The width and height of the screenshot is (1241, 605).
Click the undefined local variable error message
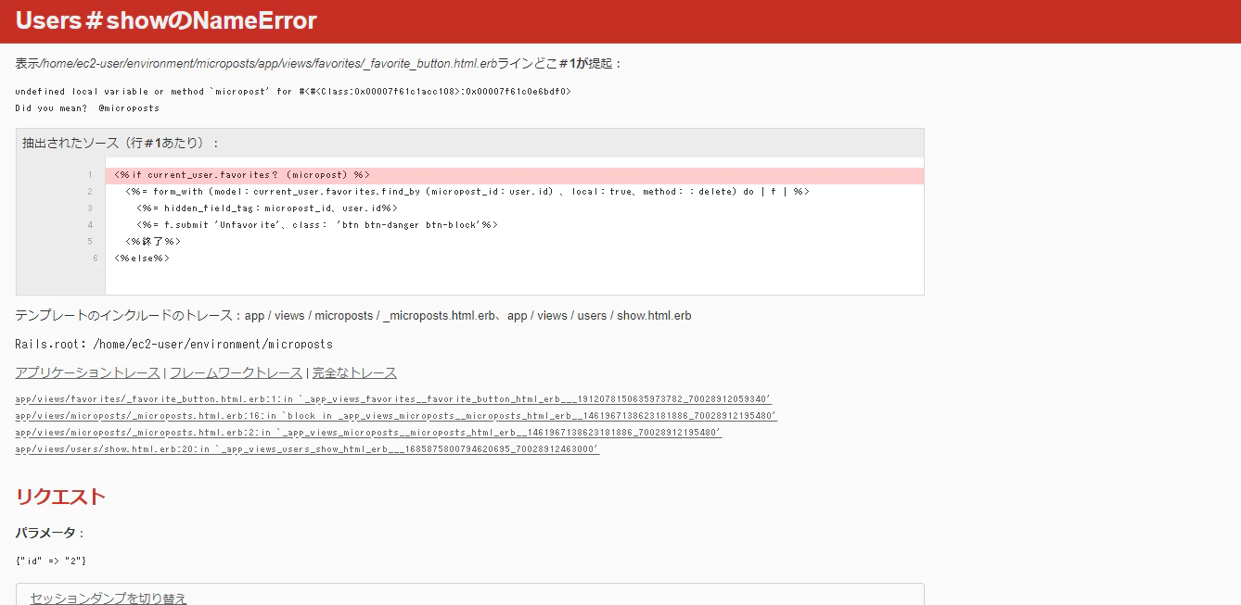pyautogui.click(x=293, y=92)
